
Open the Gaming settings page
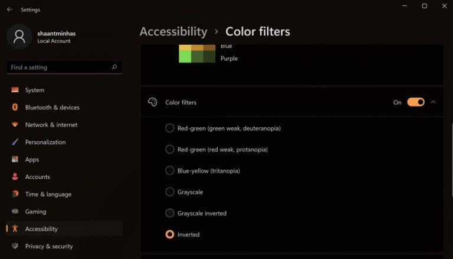click(x=35, y=211)
